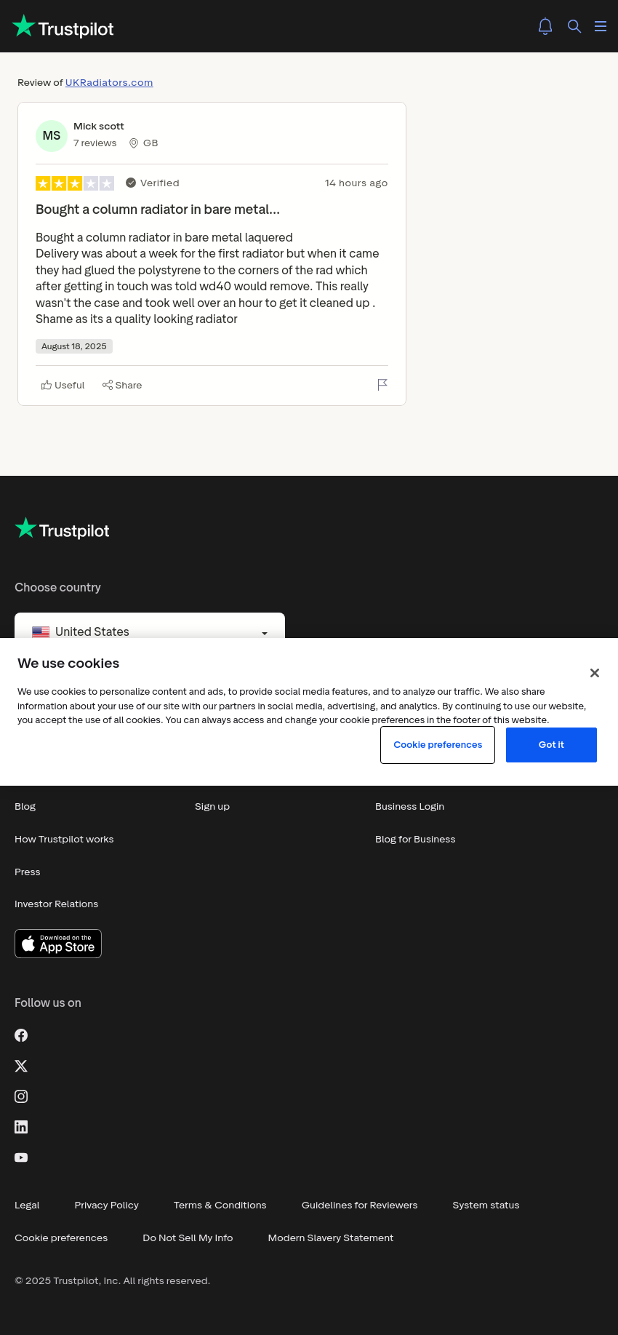The width and height of the screenshot is (618, 1335).
Task: Click the Trustpilot logo in footer
Action: pyautogui.click(x=62, y=530)
